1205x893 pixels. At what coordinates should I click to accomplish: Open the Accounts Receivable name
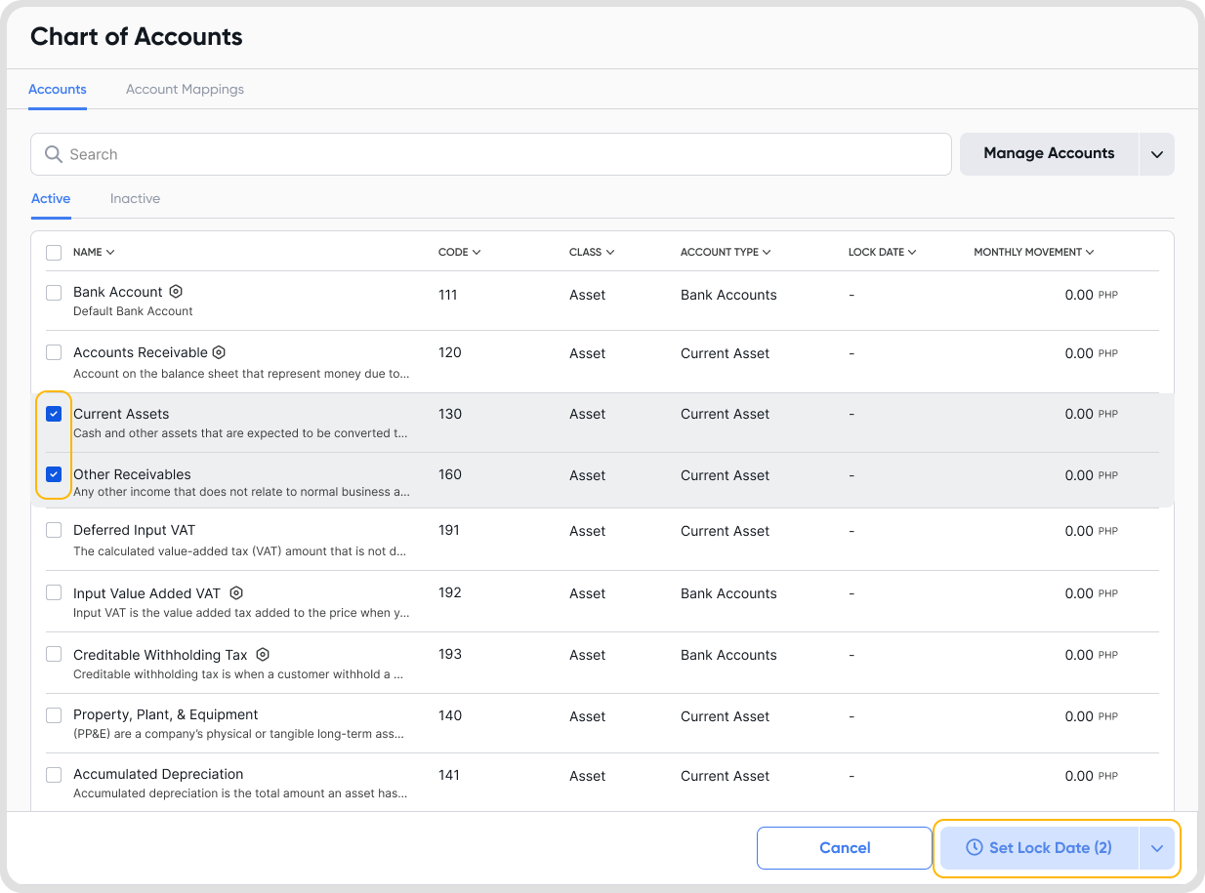pos(141,352)
